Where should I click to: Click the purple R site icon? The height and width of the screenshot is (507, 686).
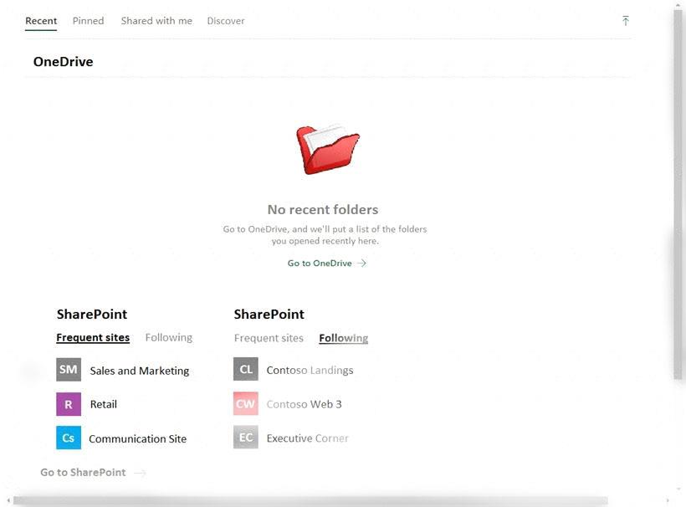69,404
